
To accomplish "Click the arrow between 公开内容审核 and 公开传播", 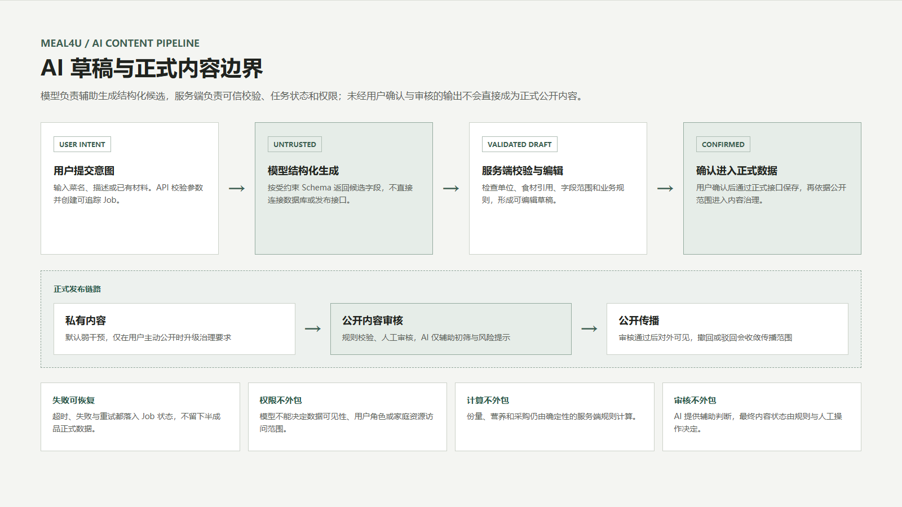I will click(589, 328).
